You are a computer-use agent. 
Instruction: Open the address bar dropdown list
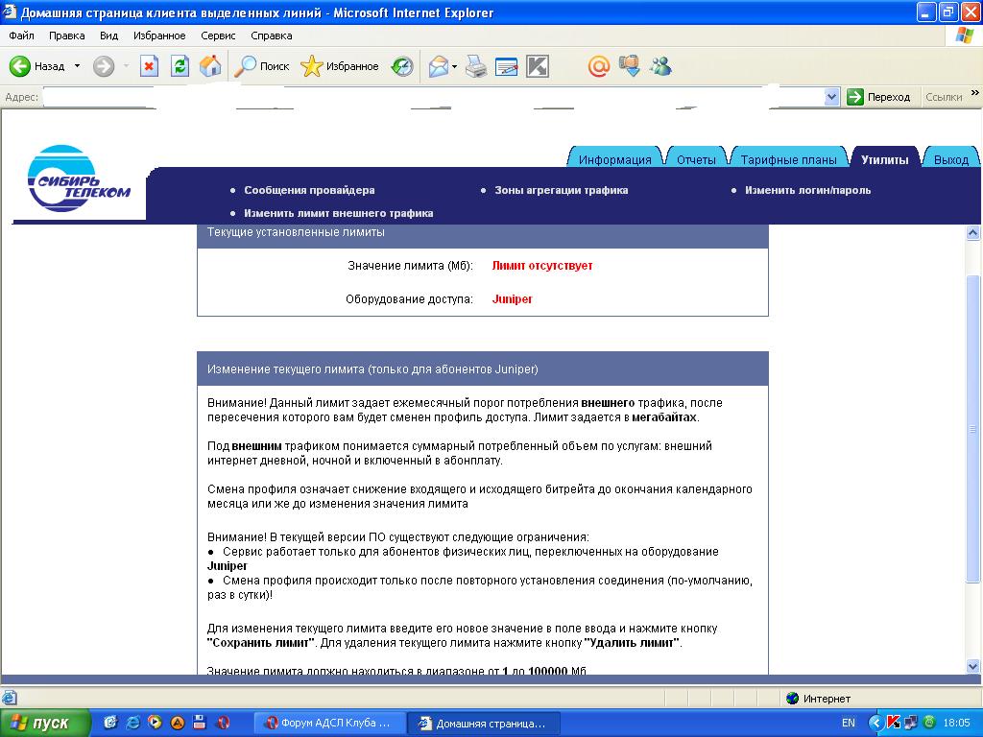(832, 97)
